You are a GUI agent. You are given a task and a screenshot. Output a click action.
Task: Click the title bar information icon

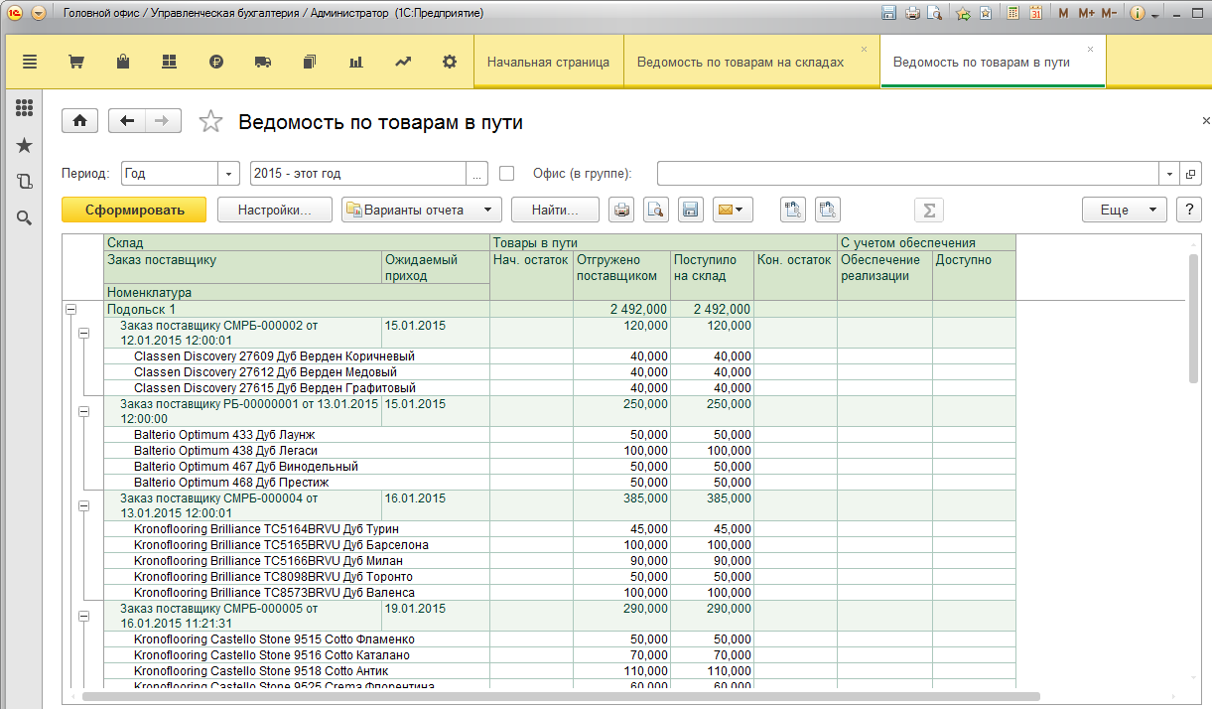coord(1138,14)
